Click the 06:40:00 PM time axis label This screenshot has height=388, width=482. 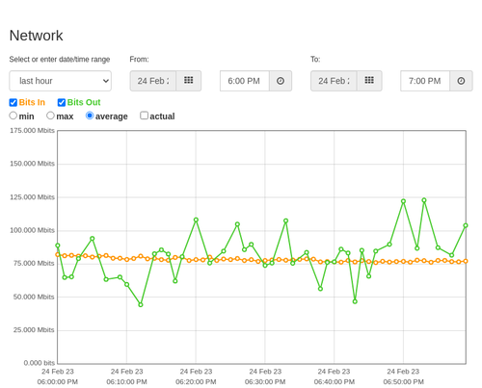pos(335,382)
